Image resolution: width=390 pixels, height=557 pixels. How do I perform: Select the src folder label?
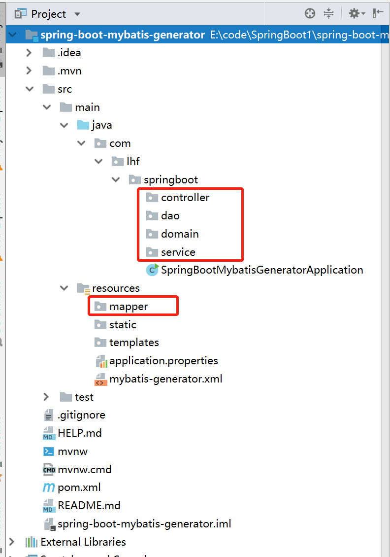pos(65,89)
